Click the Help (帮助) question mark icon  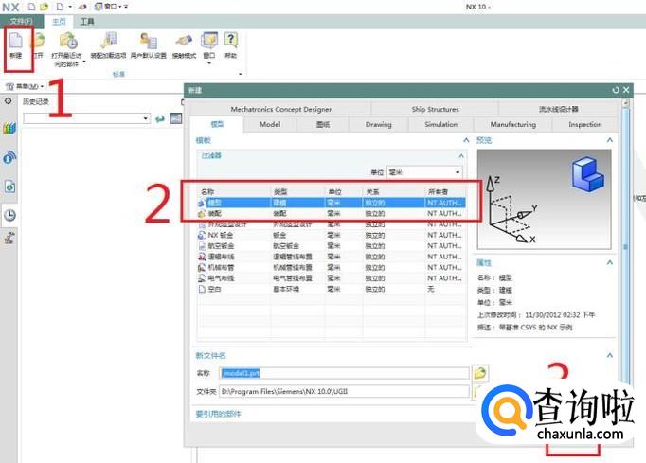pyautogui.click(x=231, y=41)
